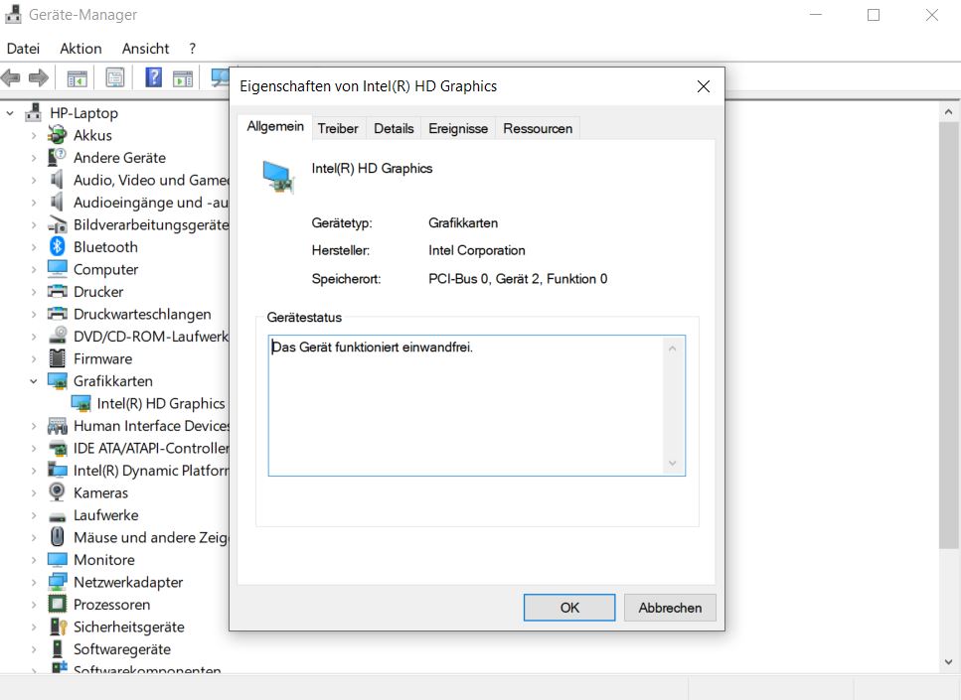The width and height of the screenshot is (961, 700).
Task: Toggle the console tree show/hide toolbar icon
Action: pyautogui.click(x=78, y=77)
